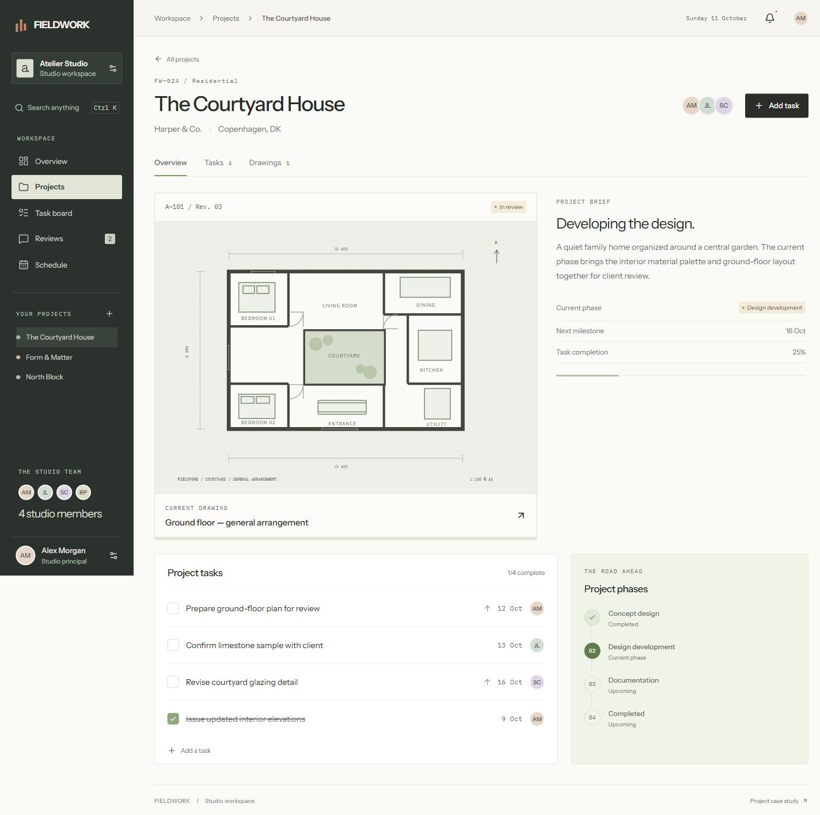The width and height of the screenshot is (820, 815).
Task: Click the Fieldwork logo icon
Action: (x=21, y=25)
